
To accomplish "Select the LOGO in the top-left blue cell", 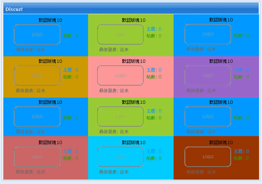I will point(37,34).
